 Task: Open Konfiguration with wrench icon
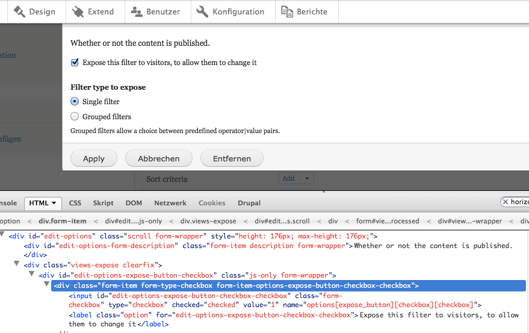click(230, 11)
